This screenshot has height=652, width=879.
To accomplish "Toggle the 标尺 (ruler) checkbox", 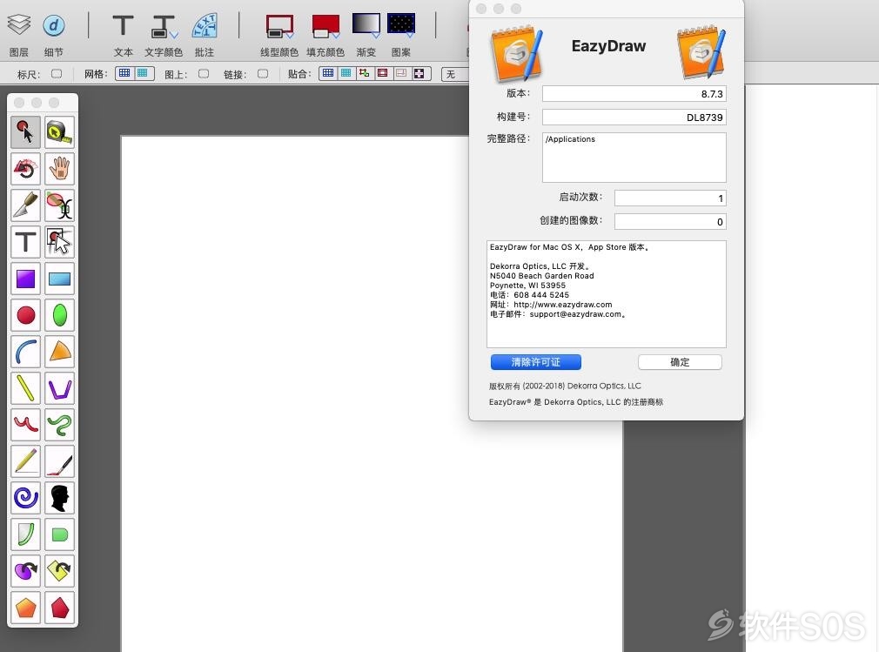I will coord(56,73).
